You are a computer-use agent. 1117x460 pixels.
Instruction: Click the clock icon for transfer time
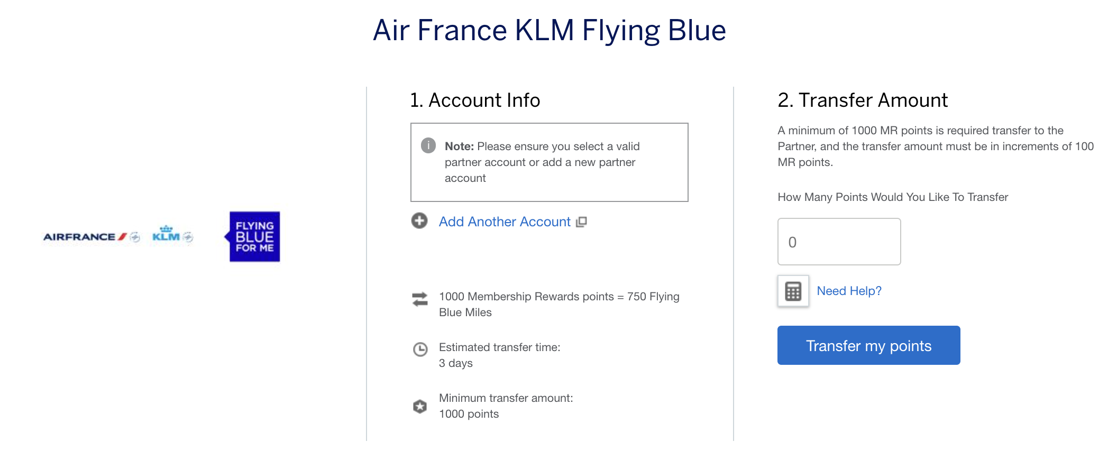[x=420, y=349]
